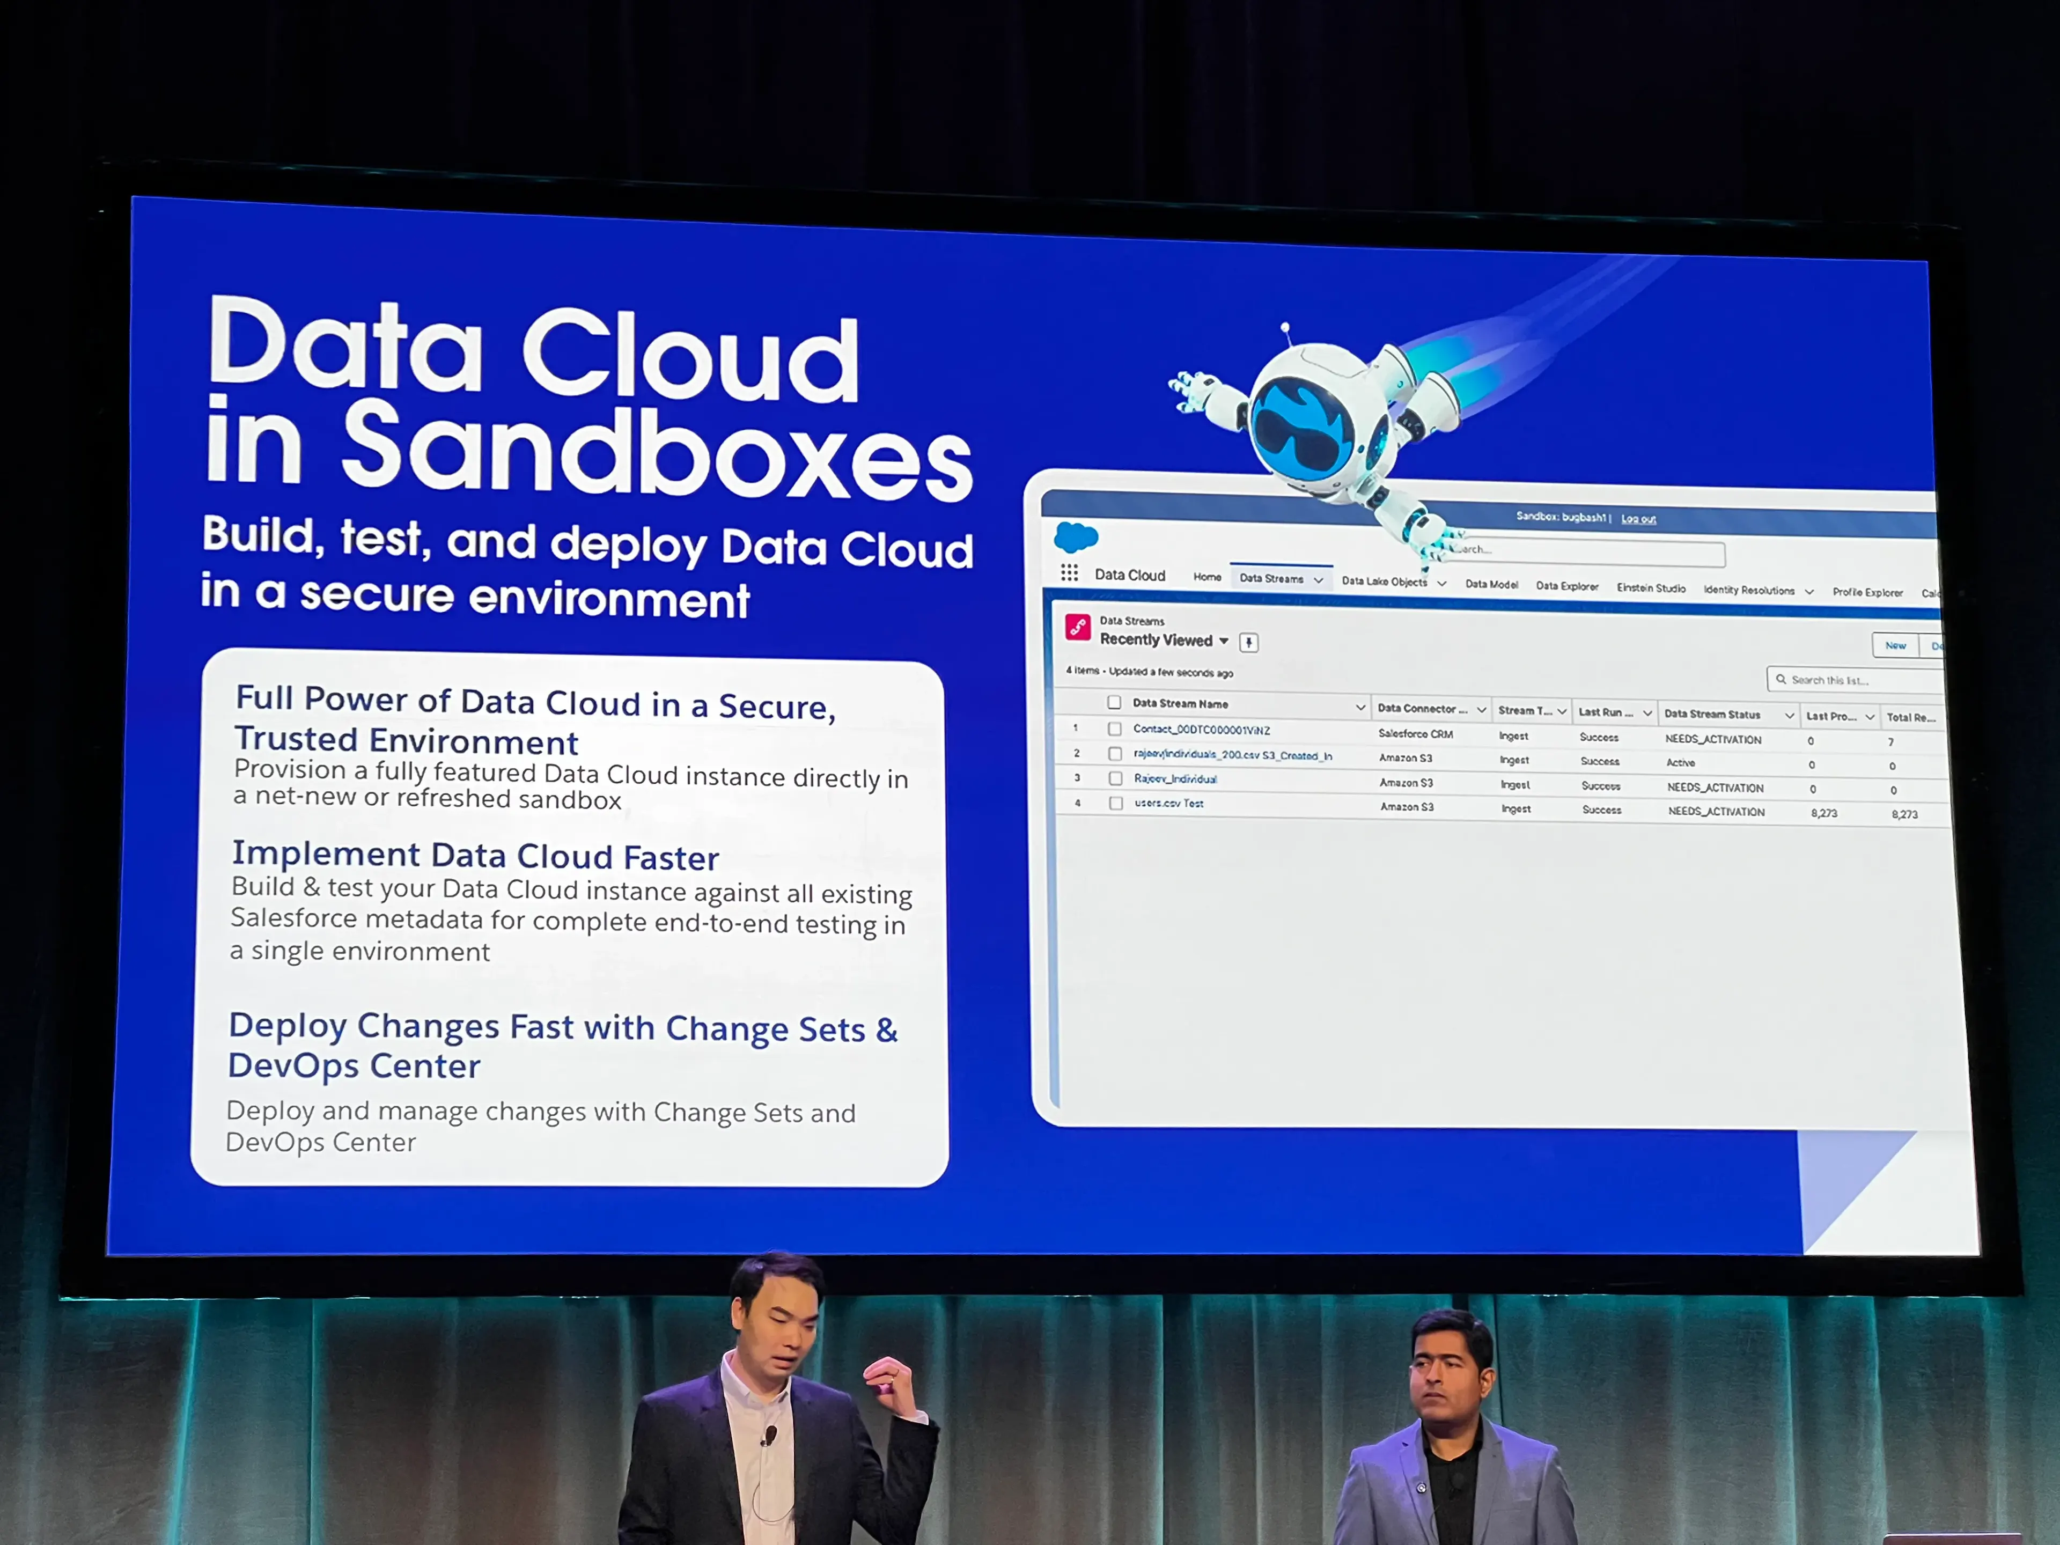Click the pink Data Streams object icon
Screen dimensions: 2060x1545
pyautogui.click(x=1078, y=626)
